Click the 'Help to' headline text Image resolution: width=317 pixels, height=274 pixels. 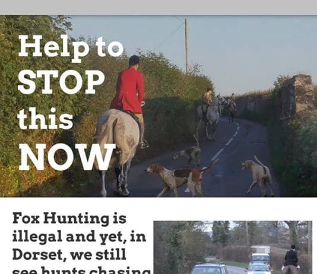click(x=71, y=49)
